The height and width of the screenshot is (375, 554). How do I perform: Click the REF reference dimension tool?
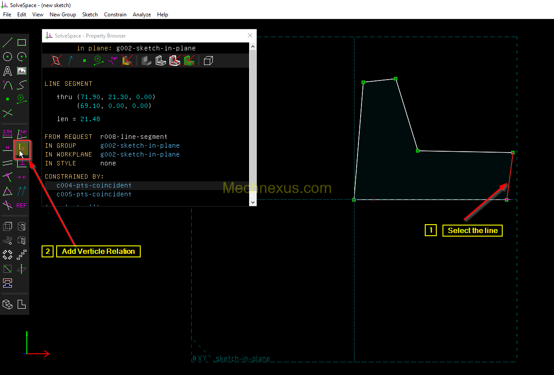pyautogui.click(x=22, y=206)
